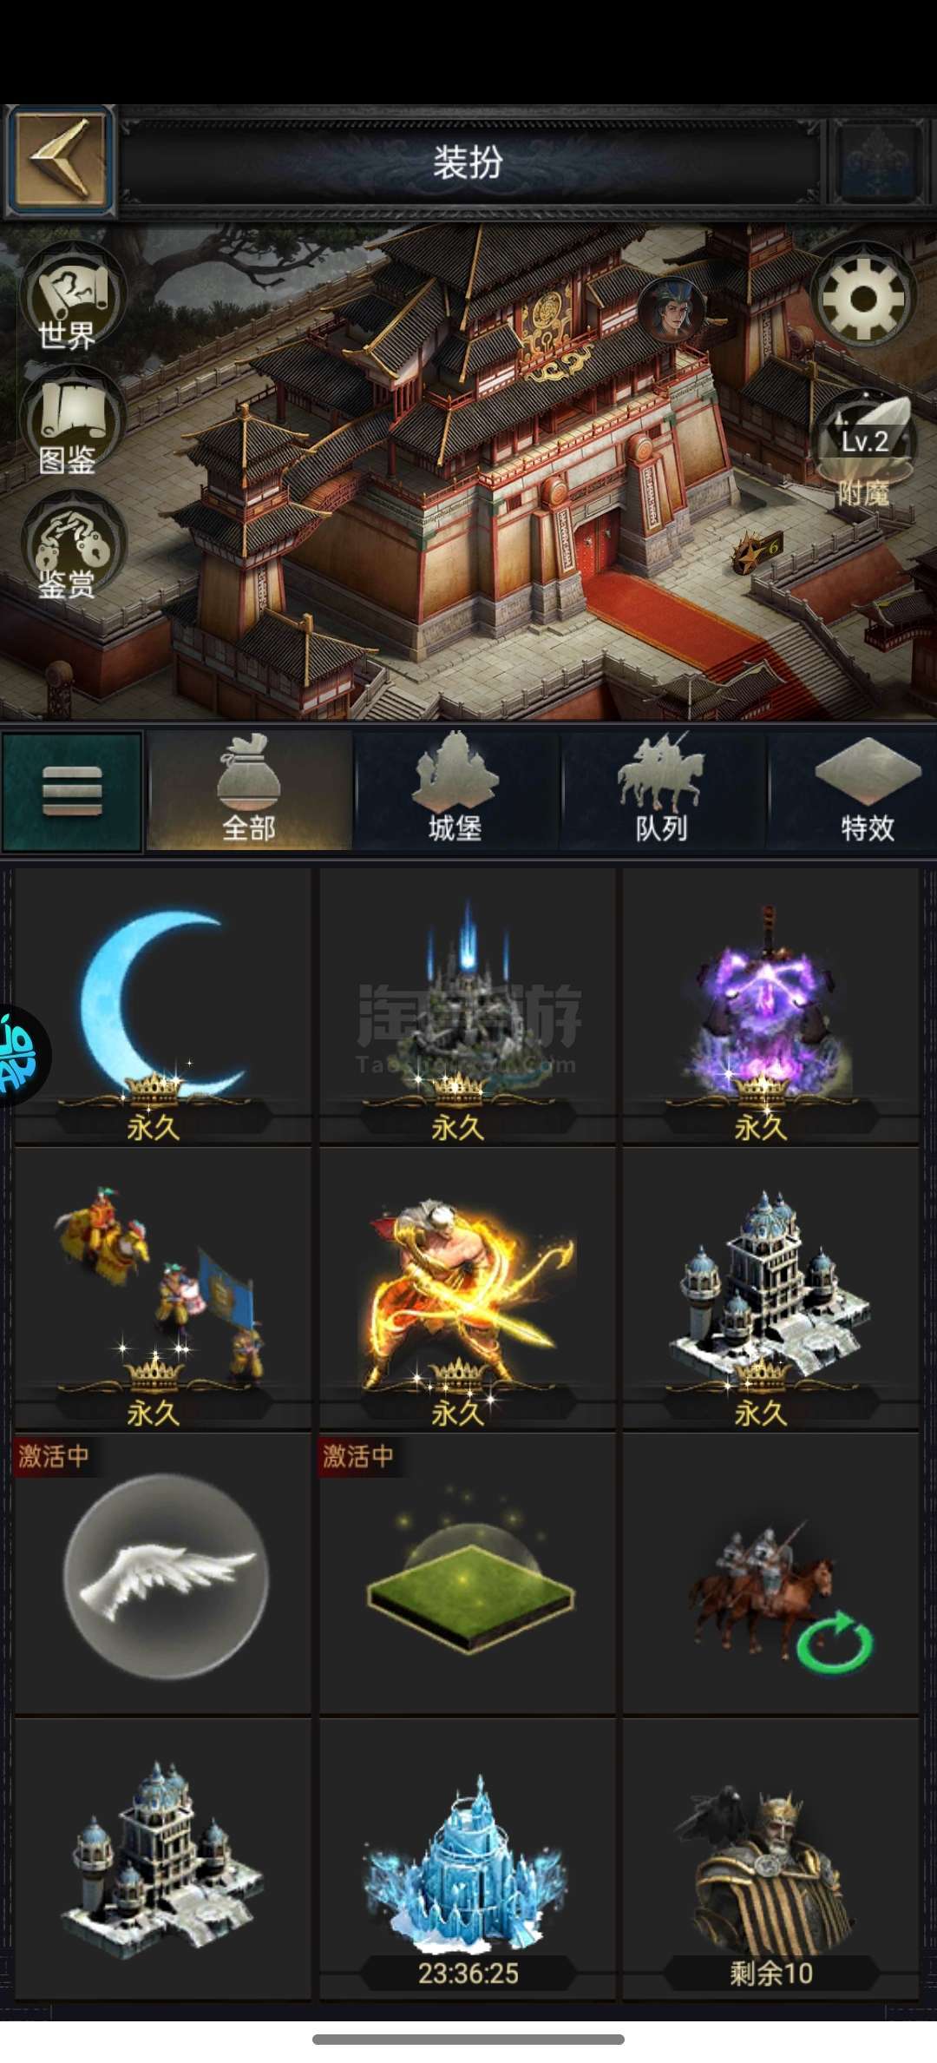
Task: Switch to the 队列 tab
Action: (662, 792)
